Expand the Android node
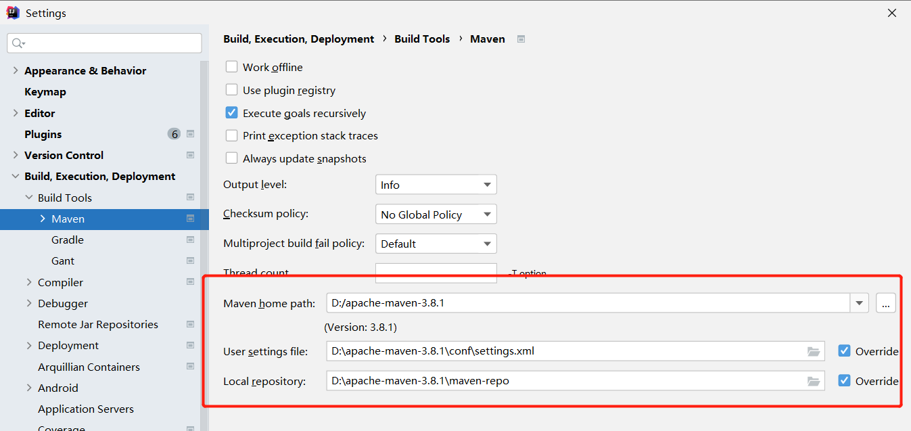Screen dimensions: 911x431 click(x=28, y=388)
